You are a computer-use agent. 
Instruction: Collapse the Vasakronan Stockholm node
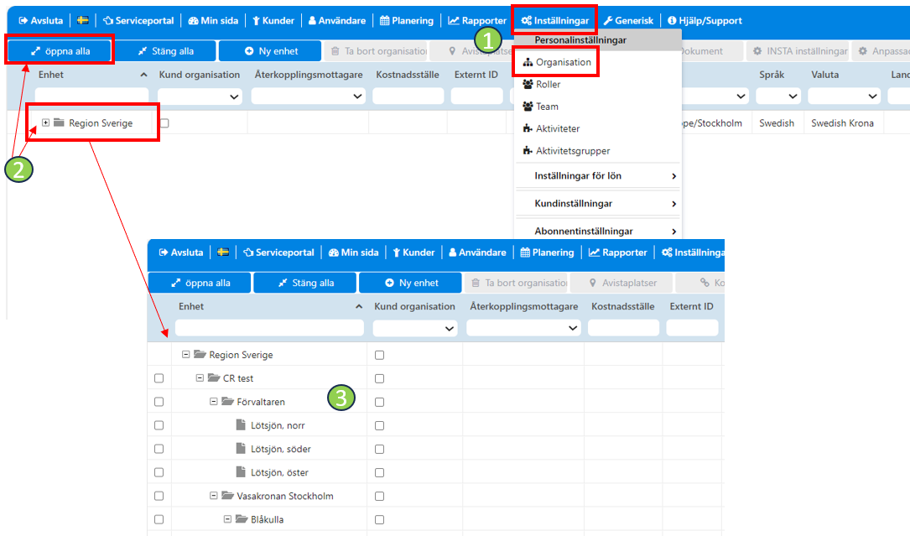[x=214, y=496]
